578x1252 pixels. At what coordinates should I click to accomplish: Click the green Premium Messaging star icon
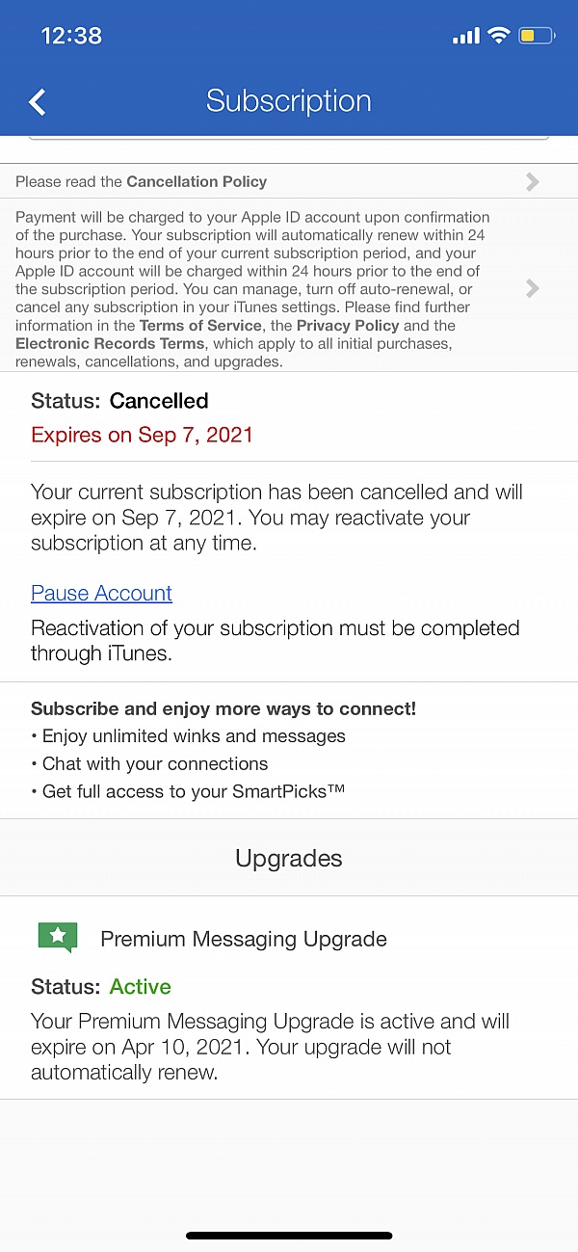coord(57,937)
